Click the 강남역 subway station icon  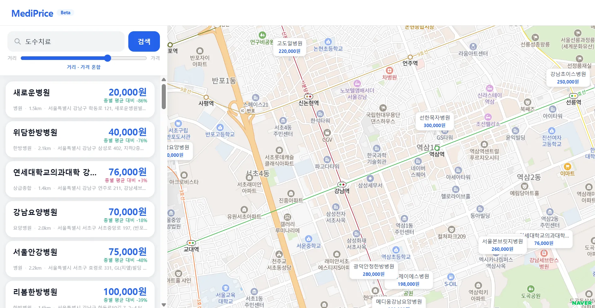(342, 185)
